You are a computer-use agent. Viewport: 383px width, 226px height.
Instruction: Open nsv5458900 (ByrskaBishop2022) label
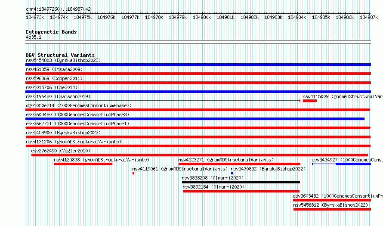coord(63,133)
